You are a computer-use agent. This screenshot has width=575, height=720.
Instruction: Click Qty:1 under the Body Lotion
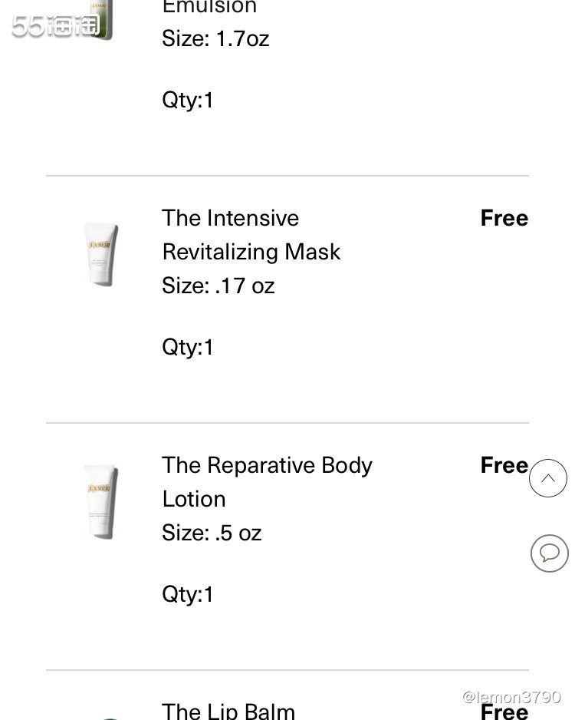(188, 594)
